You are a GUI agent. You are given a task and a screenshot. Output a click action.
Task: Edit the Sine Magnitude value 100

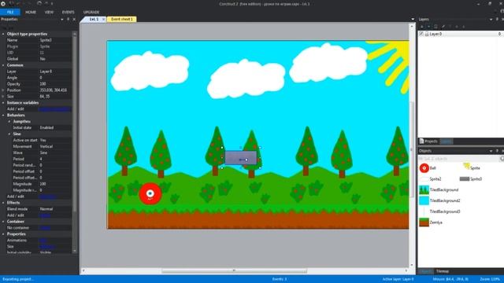54,184
